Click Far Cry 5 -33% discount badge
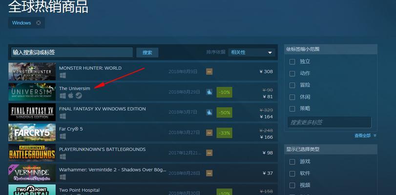 coord(224,133)
